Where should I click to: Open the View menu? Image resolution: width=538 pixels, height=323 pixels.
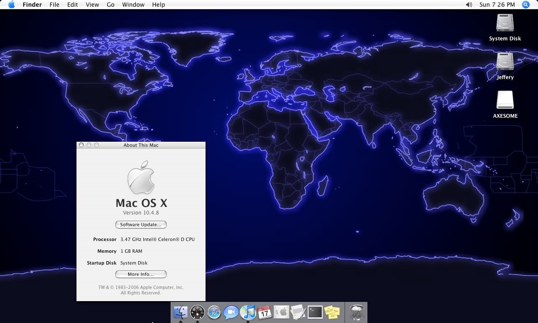(92, 5)
